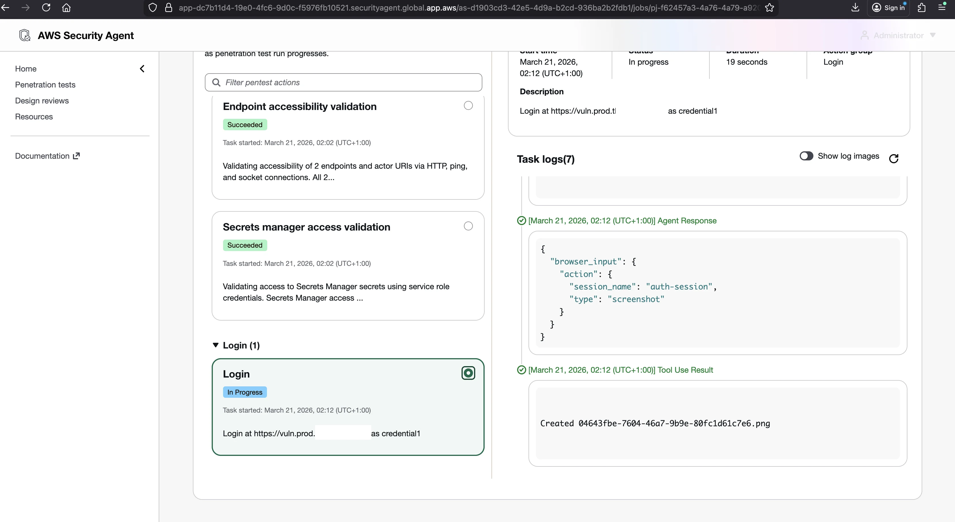Go to Home in sidebar
The height and width of the screenshot is (522, 955).
pyautogui.click(x=26, y=69)
